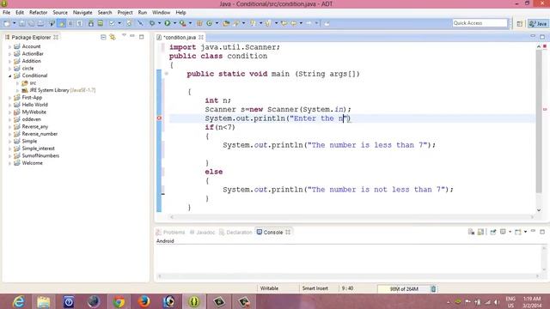Open the Debug button dropdown arrow
This screenshot has width=550, height=309.
(159, 23)
